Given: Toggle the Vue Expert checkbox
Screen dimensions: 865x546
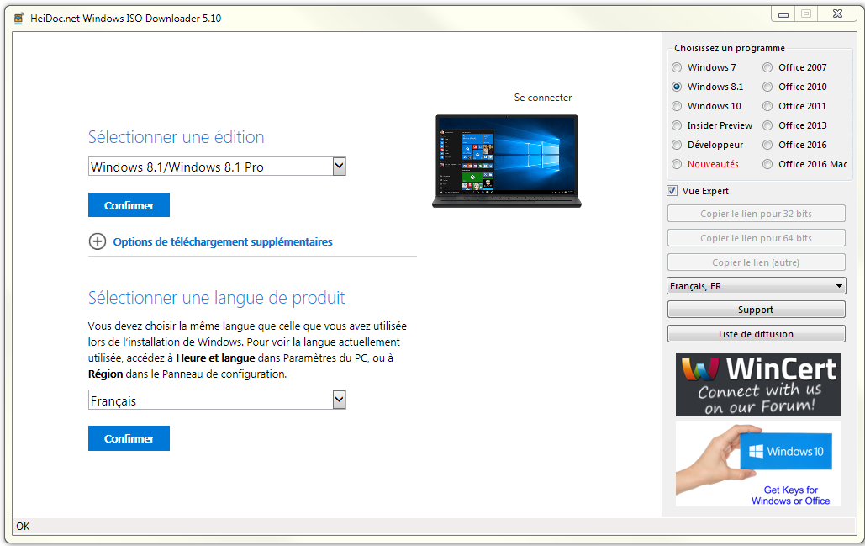Looking at the screenshot, I should click(x=672, y=191).
